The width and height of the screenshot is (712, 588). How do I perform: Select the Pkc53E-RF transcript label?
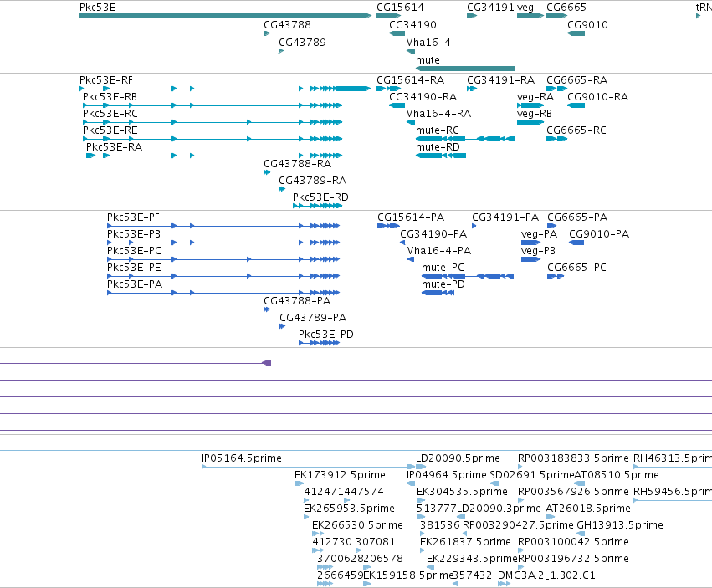pos(106,80)
